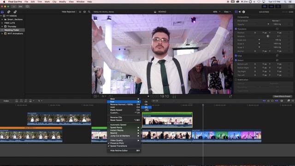Toggle audio skimming button in timeline
The image size is (295, 166).
(268, 101)
